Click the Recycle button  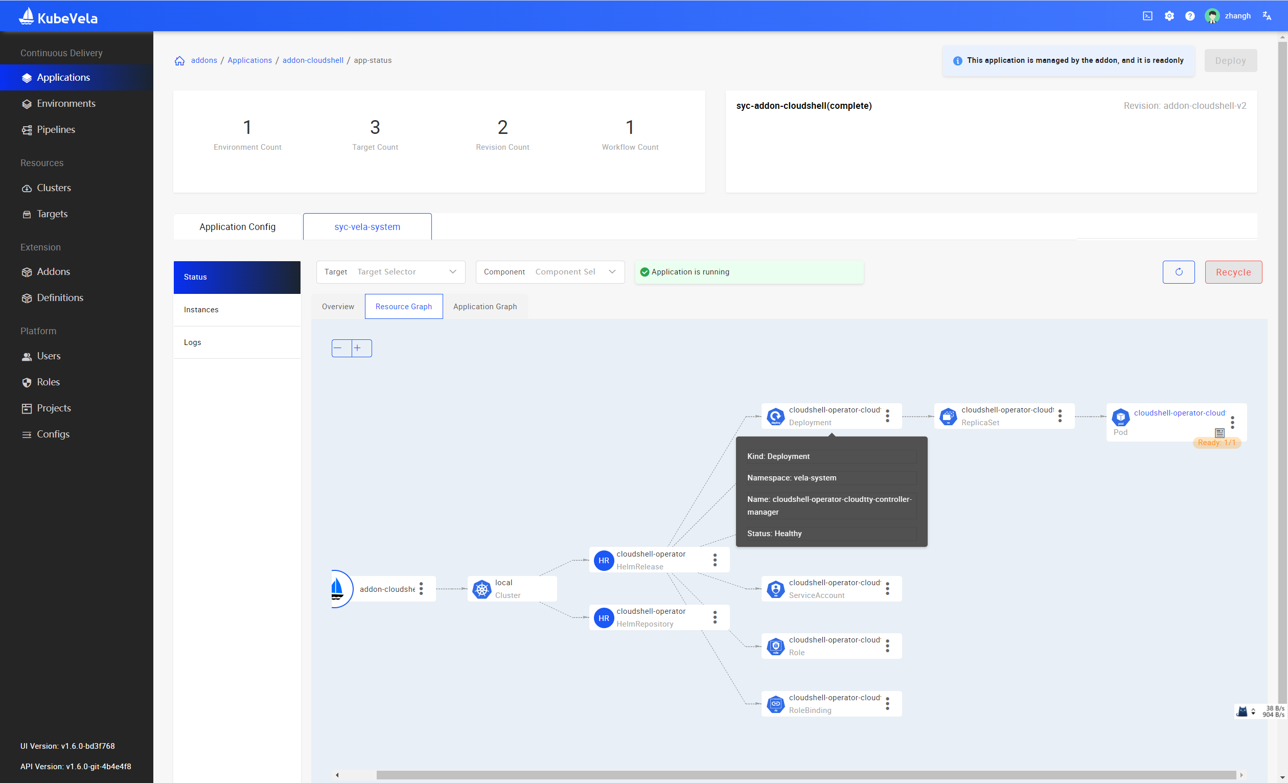1233,272
